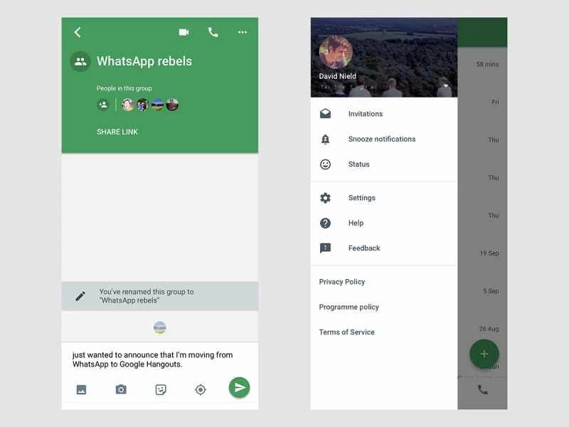
Task: Attach an image using the gallery icon
Action: [81, 389]
